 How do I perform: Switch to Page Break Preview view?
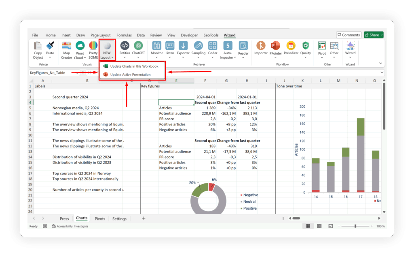330,226
